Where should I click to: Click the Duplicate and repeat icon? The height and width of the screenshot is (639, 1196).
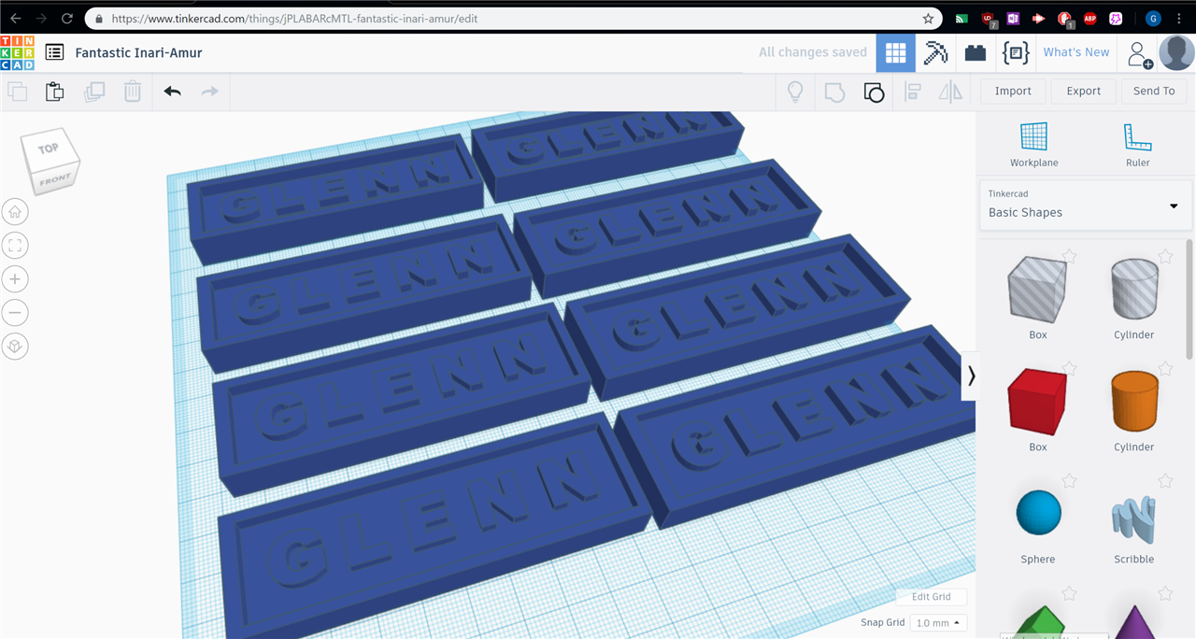pyautogui.click(x=94, y=92)
